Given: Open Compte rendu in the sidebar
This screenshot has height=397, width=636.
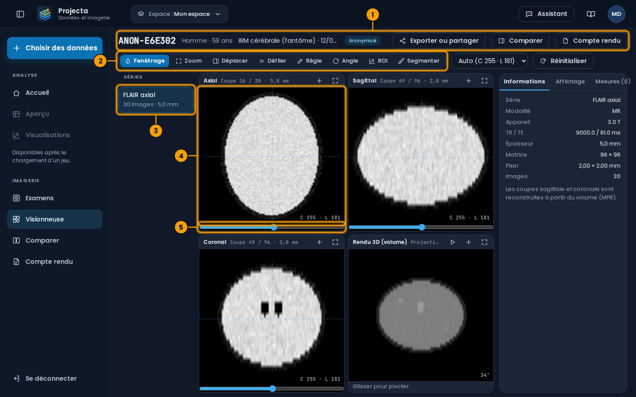Looking at the screenshot, I should point(55,262).
